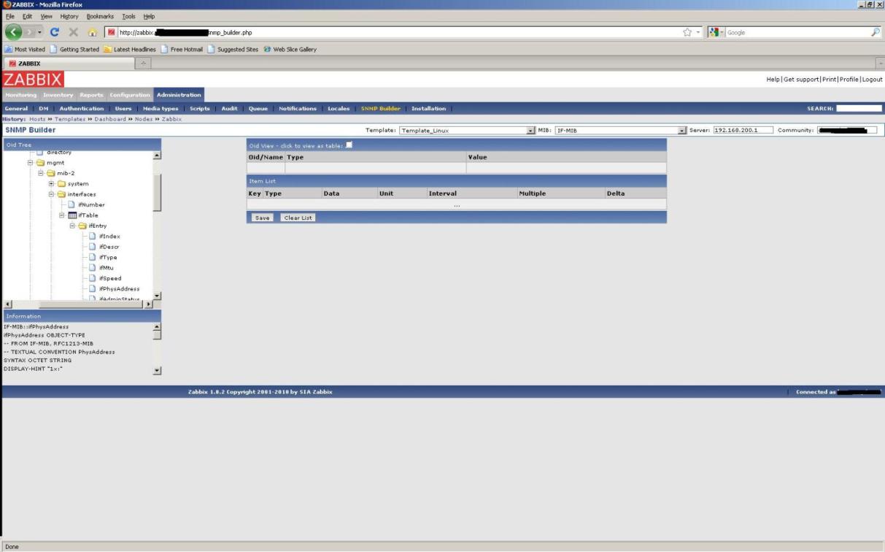The height and width of the screenshot is (552, 885).
Task: Click the ifSpeed document icon
Action: (93, 278)
